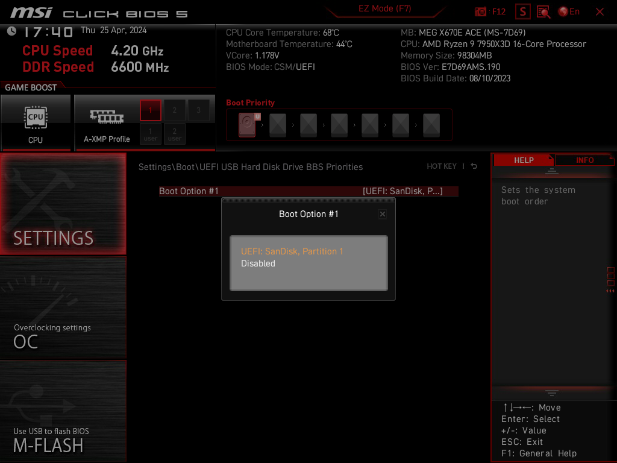Open the favorites S icon
The width and height of the screenshot is (617, 463).
[523, 11]
